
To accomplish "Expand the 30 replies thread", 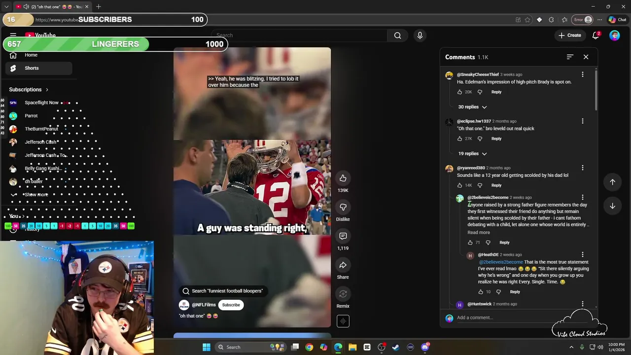I will (472, 107).
